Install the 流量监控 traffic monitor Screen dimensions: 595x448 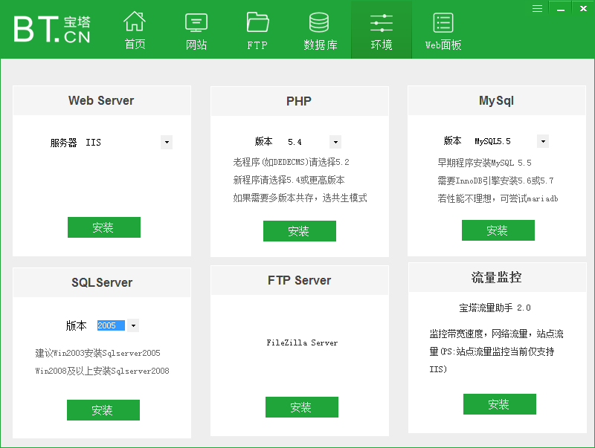[499, 404]
